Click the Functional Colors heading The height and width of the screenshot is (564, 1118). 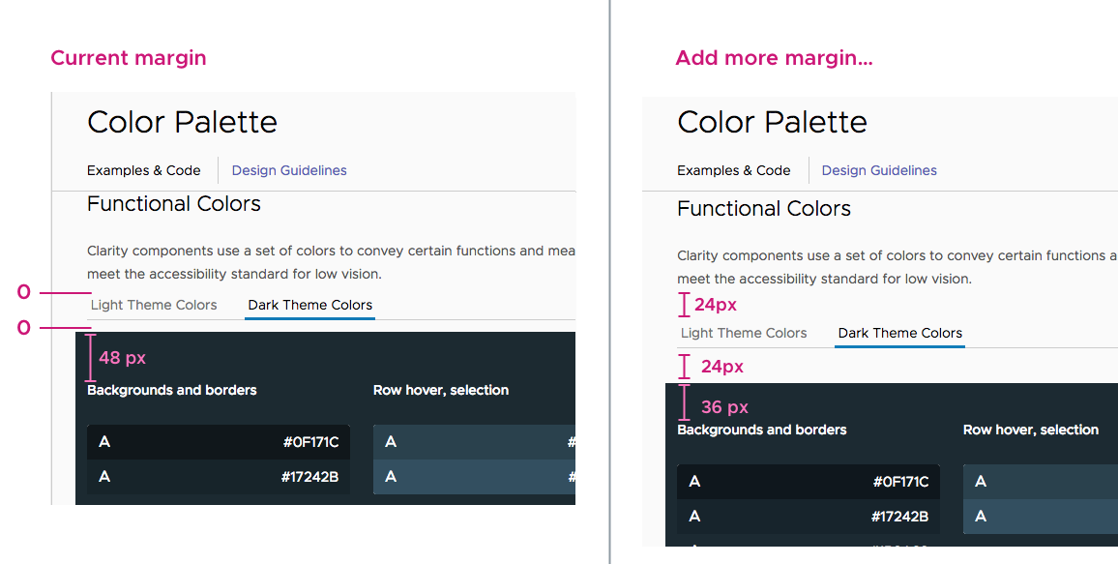(x=173, y=203)
